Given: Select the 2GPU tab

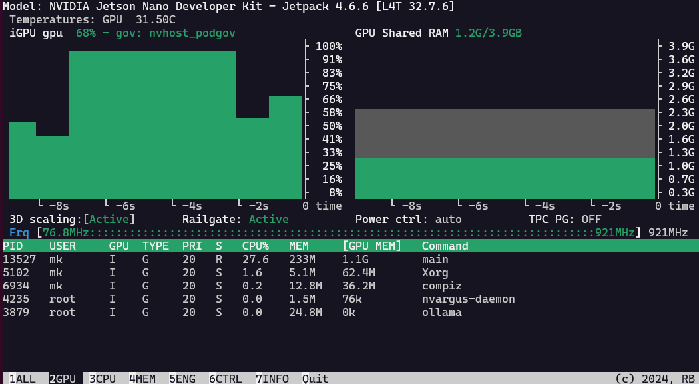Looking at the screenshot, I should (x=62, y=379).
